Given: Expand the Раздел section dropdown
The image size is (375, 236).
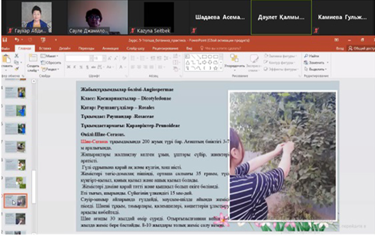Looking at the screenshot, I should [50, 69].
